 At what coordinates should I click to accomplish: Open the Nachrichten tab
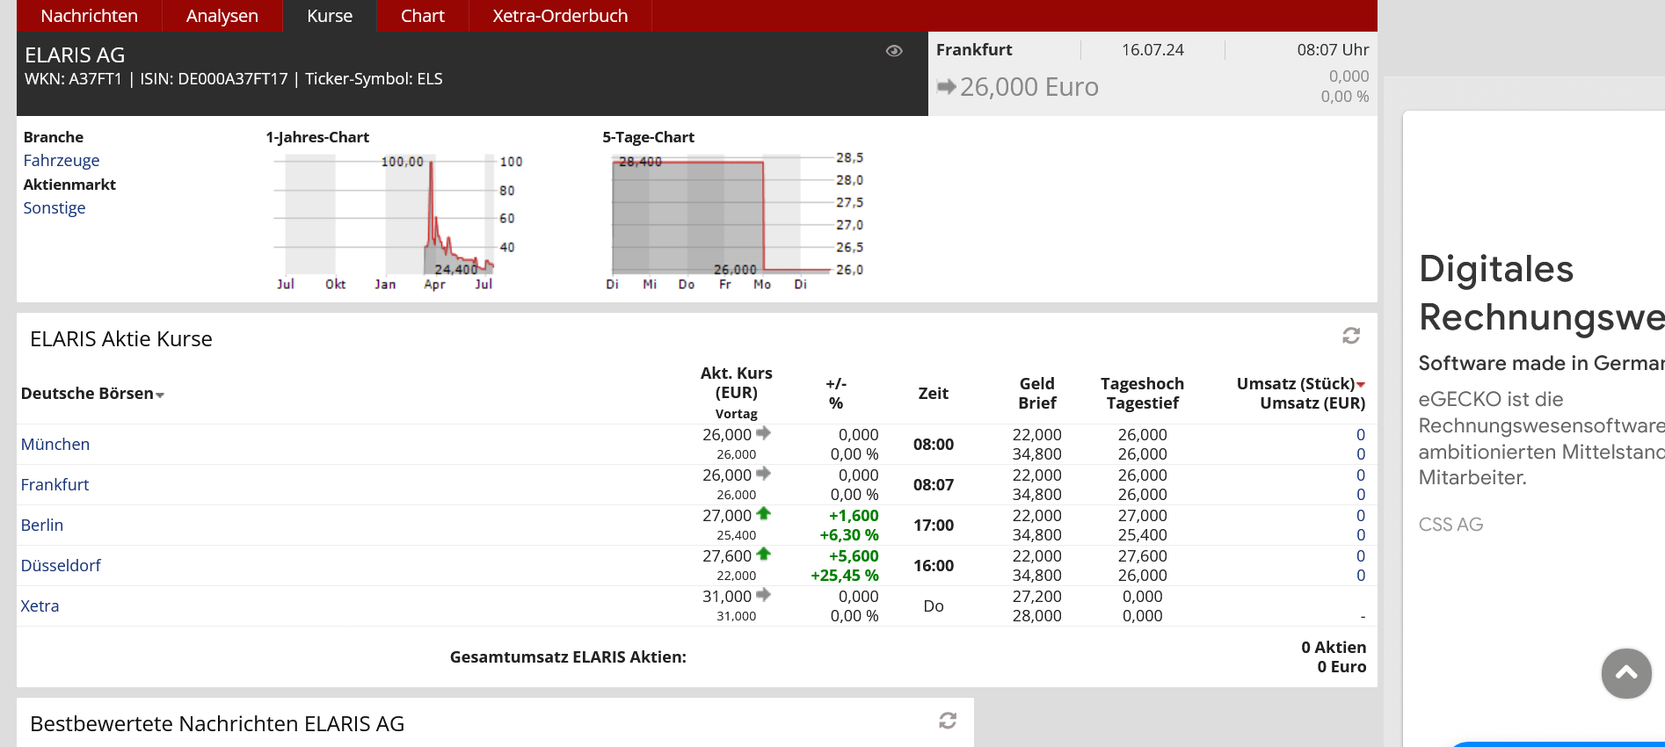tap(89, 16)
